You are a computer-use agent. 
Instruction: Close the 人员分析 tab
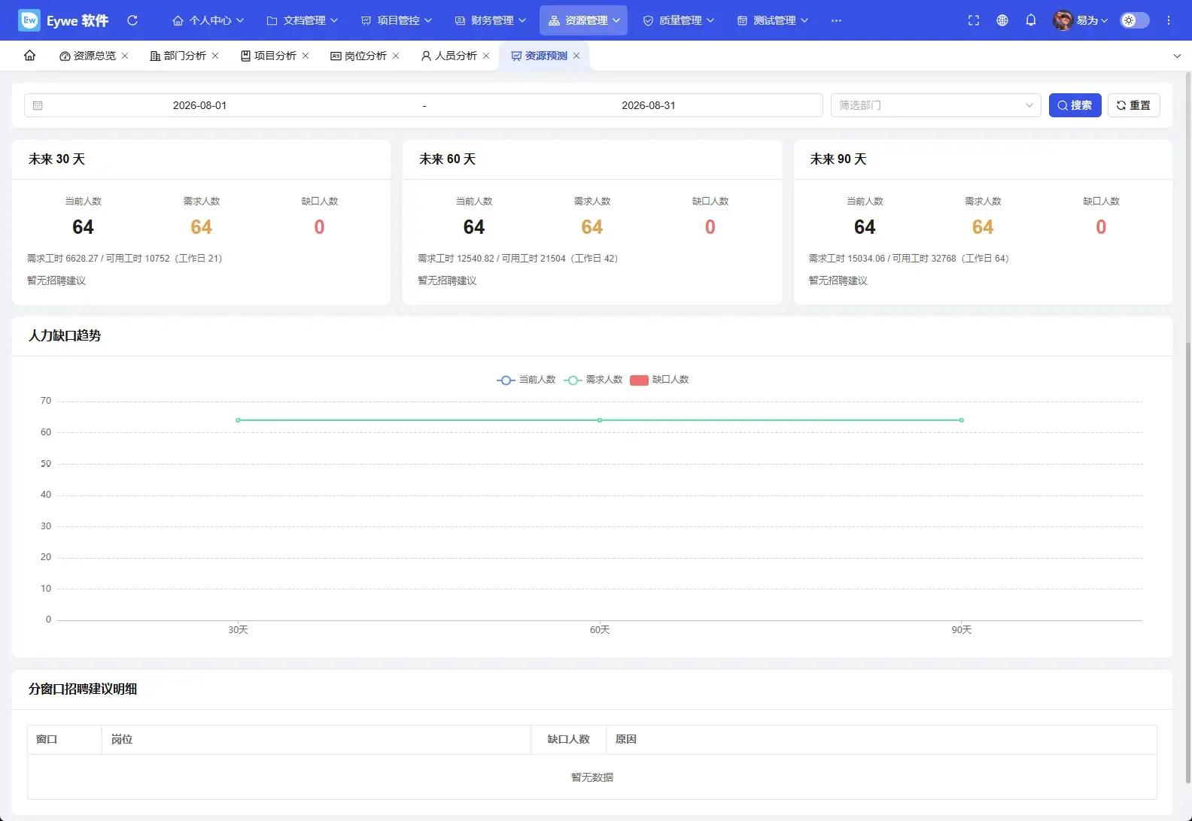486,56
